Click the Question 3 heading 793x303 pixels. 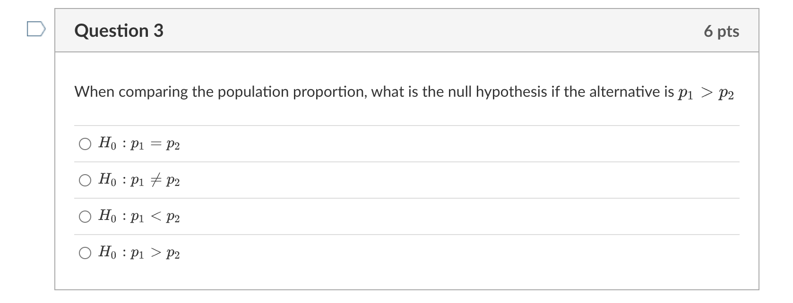pyautogui.click(x=119, y=31)
